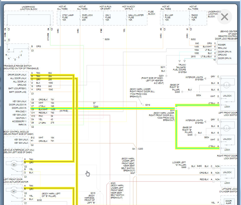Click the CTSY LAMP FUSE 10A label
This screenshot has width=241, height=205.
pos(68,17)
